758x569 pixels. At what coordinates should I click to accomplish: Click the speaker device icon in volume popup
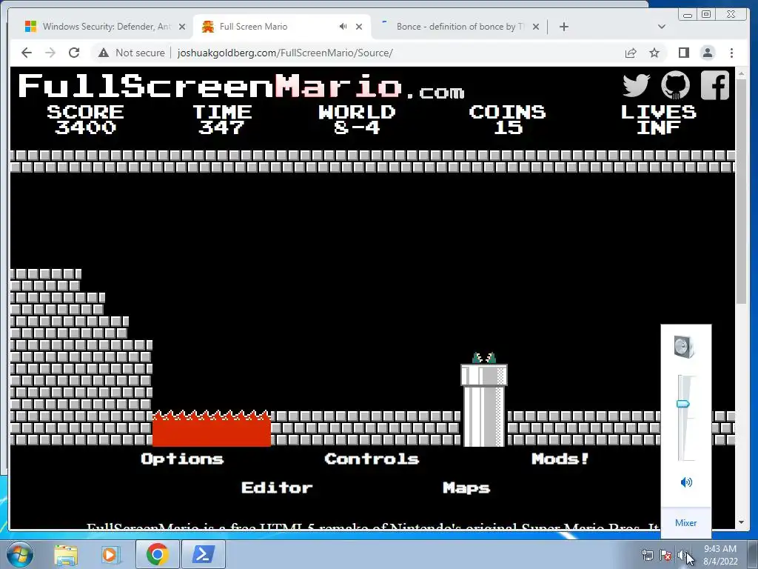click(x=684, y=347)
